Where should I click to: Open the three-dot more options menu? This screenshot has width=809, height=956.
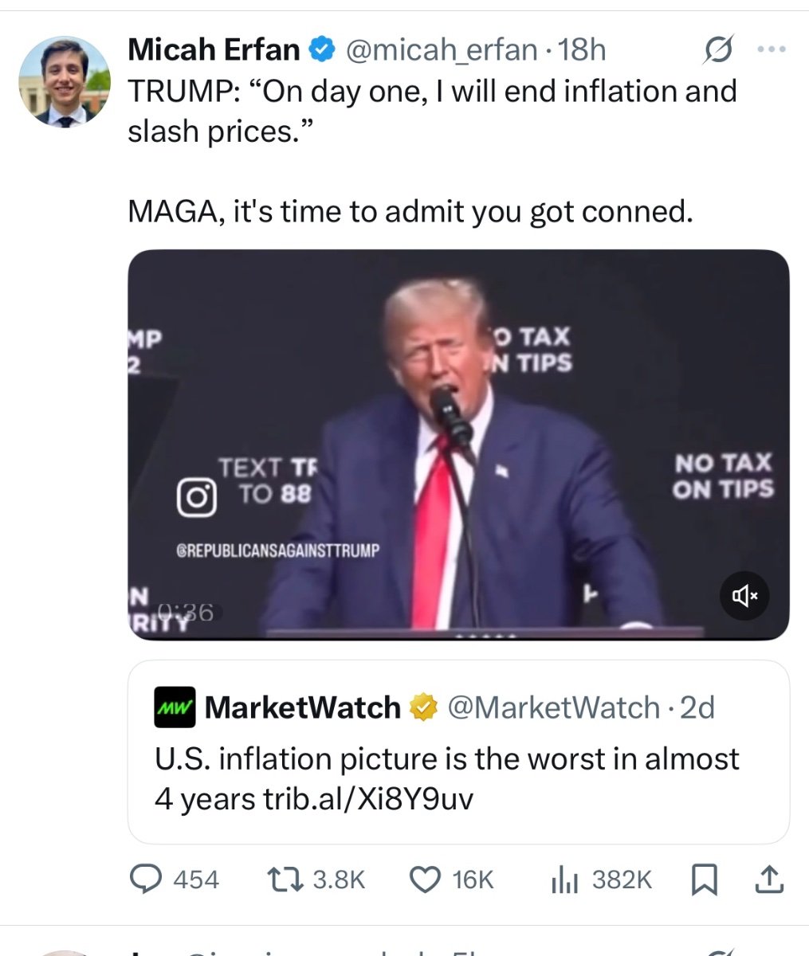771,50
